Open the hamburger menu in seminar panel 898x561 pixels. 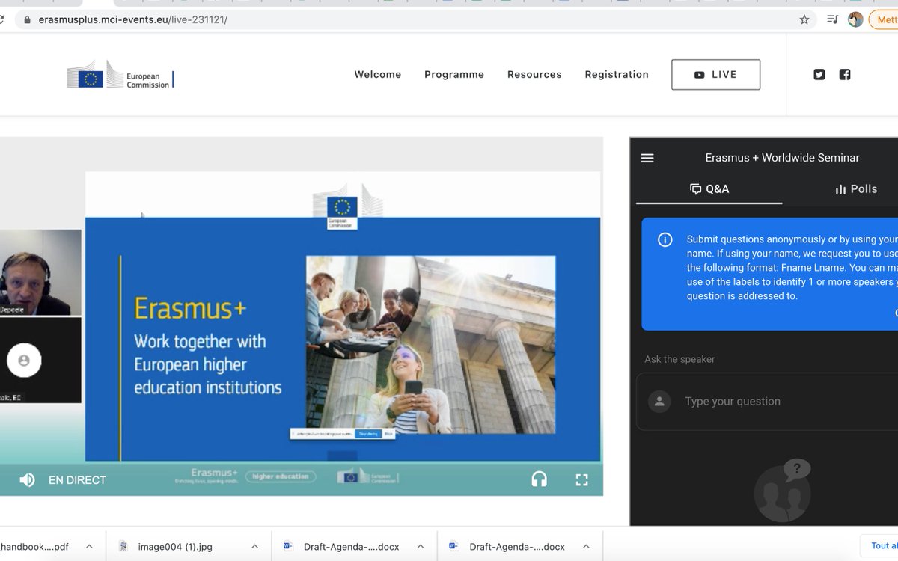(648, 158)
